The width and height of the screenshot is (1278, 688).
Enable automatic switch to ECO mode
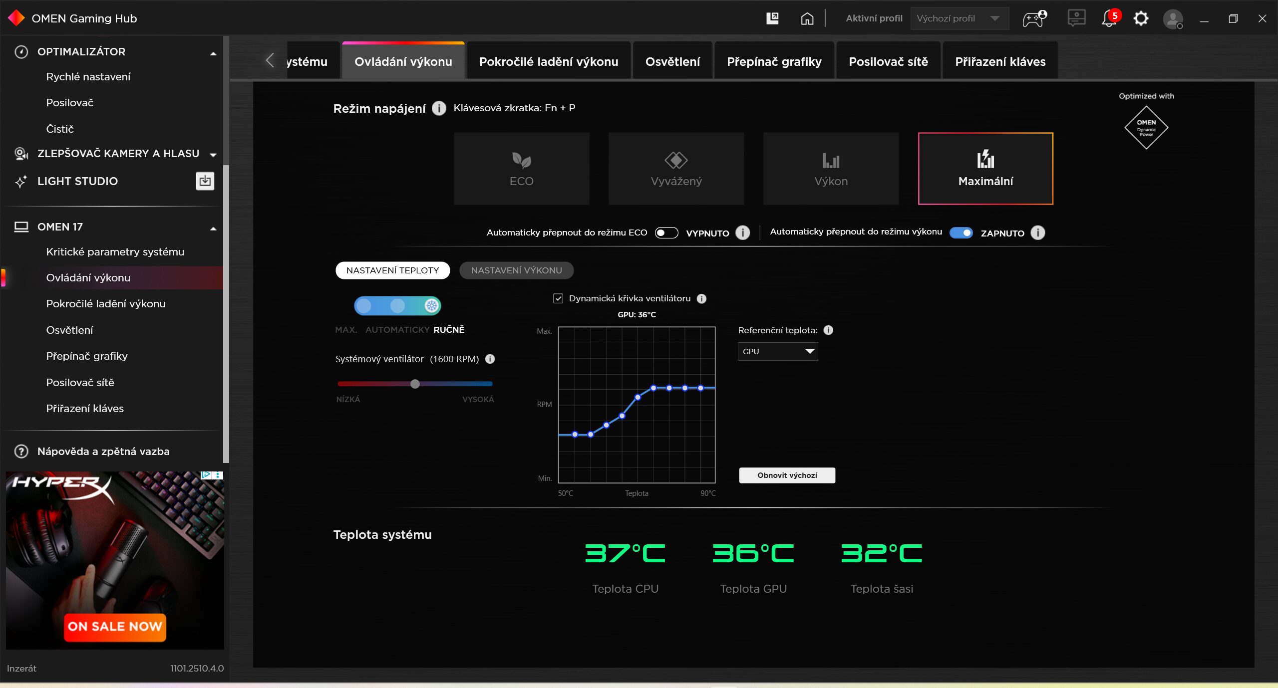click(x=666, y=232)
